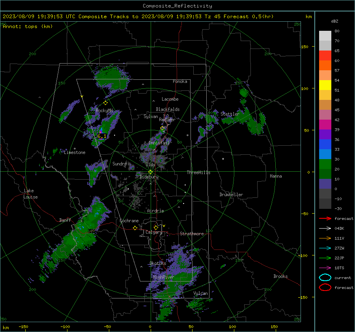This screenshot has width=355, height=332.
Task: Click the red forecast arrow in legend
Action: point(325,218)
